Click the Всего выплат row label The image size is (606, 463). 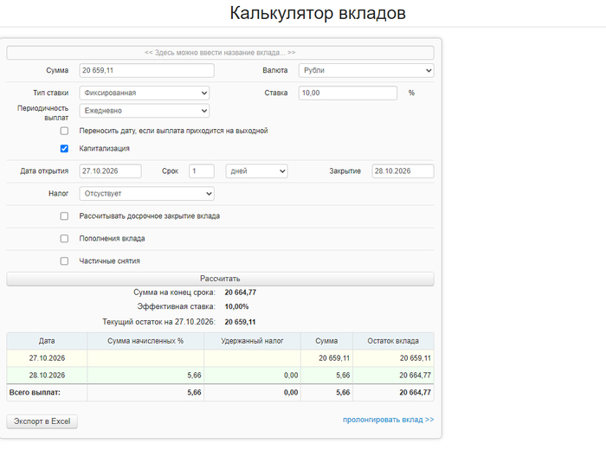(x=35, y=392)
